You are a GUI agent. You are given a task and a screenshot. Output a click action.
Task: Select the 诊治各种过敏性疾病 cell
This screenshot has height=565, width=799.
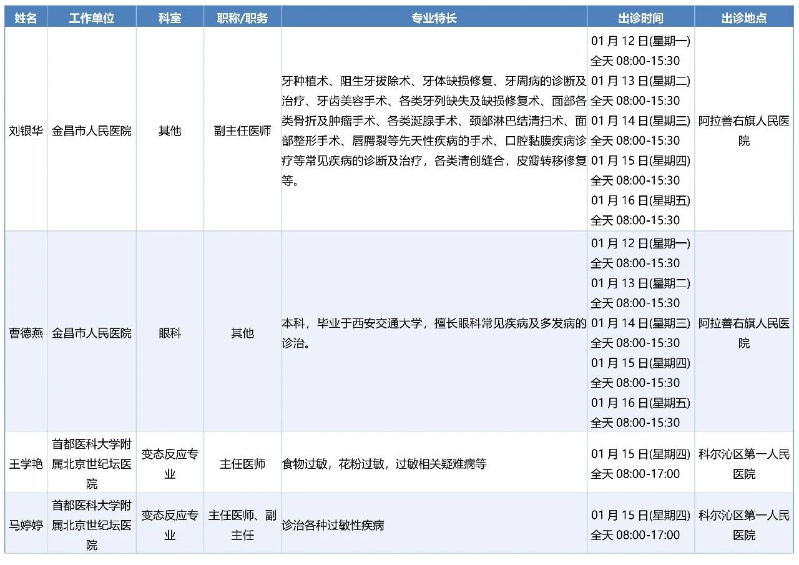[333, 525]
